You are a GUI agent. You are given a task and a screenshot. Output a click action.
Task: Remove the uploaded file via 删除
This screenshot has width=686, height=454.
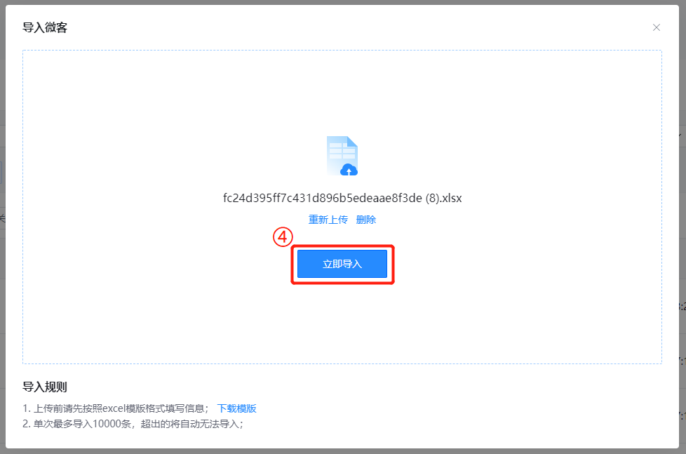coord(365,220)
